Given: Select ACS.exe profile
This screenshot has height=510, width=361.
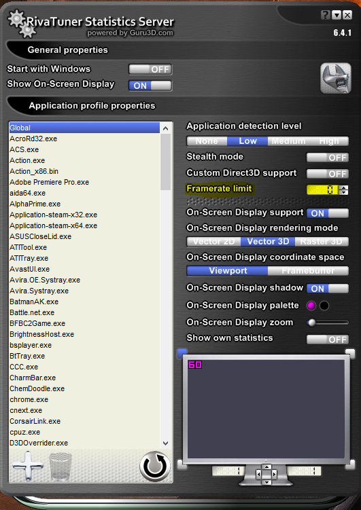Looking at the screenshot, I should [x=84, y=149].
